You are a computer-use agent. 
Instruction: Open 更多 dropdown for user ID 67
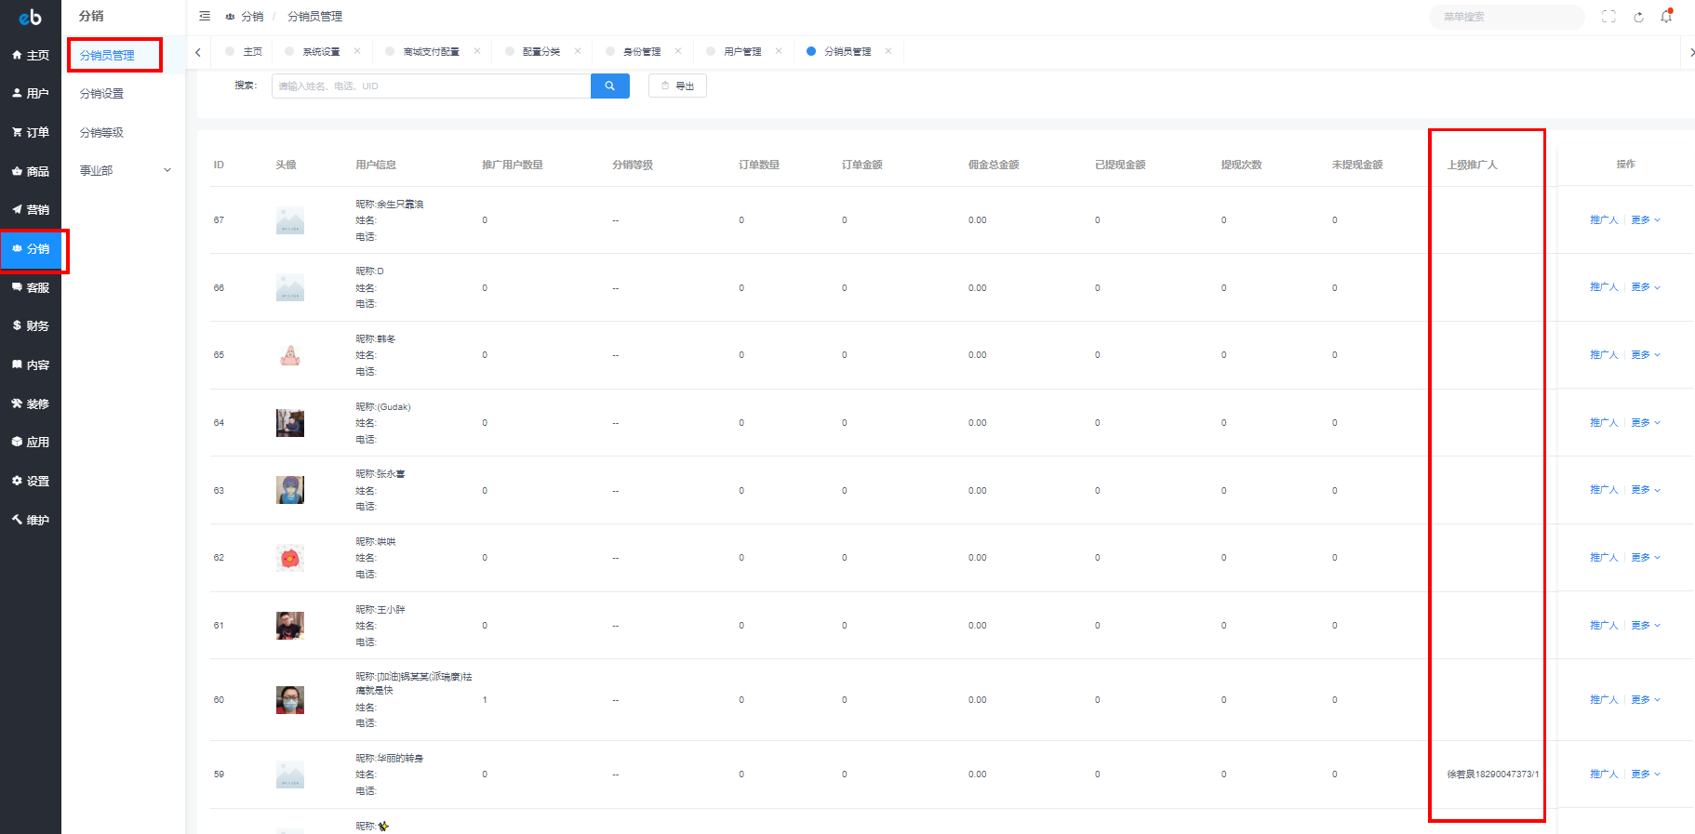click(1645, 220)
